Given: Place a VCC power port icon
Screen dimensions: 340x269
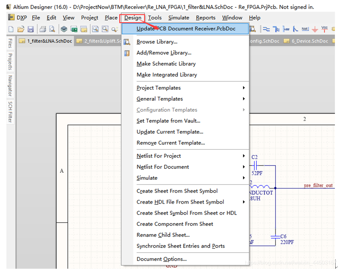Looking at the screenshot, I should pyautogui.click(x=324, y=29).
